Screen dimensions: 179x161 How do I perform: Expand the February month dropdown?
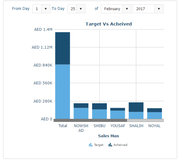(127, 9)
